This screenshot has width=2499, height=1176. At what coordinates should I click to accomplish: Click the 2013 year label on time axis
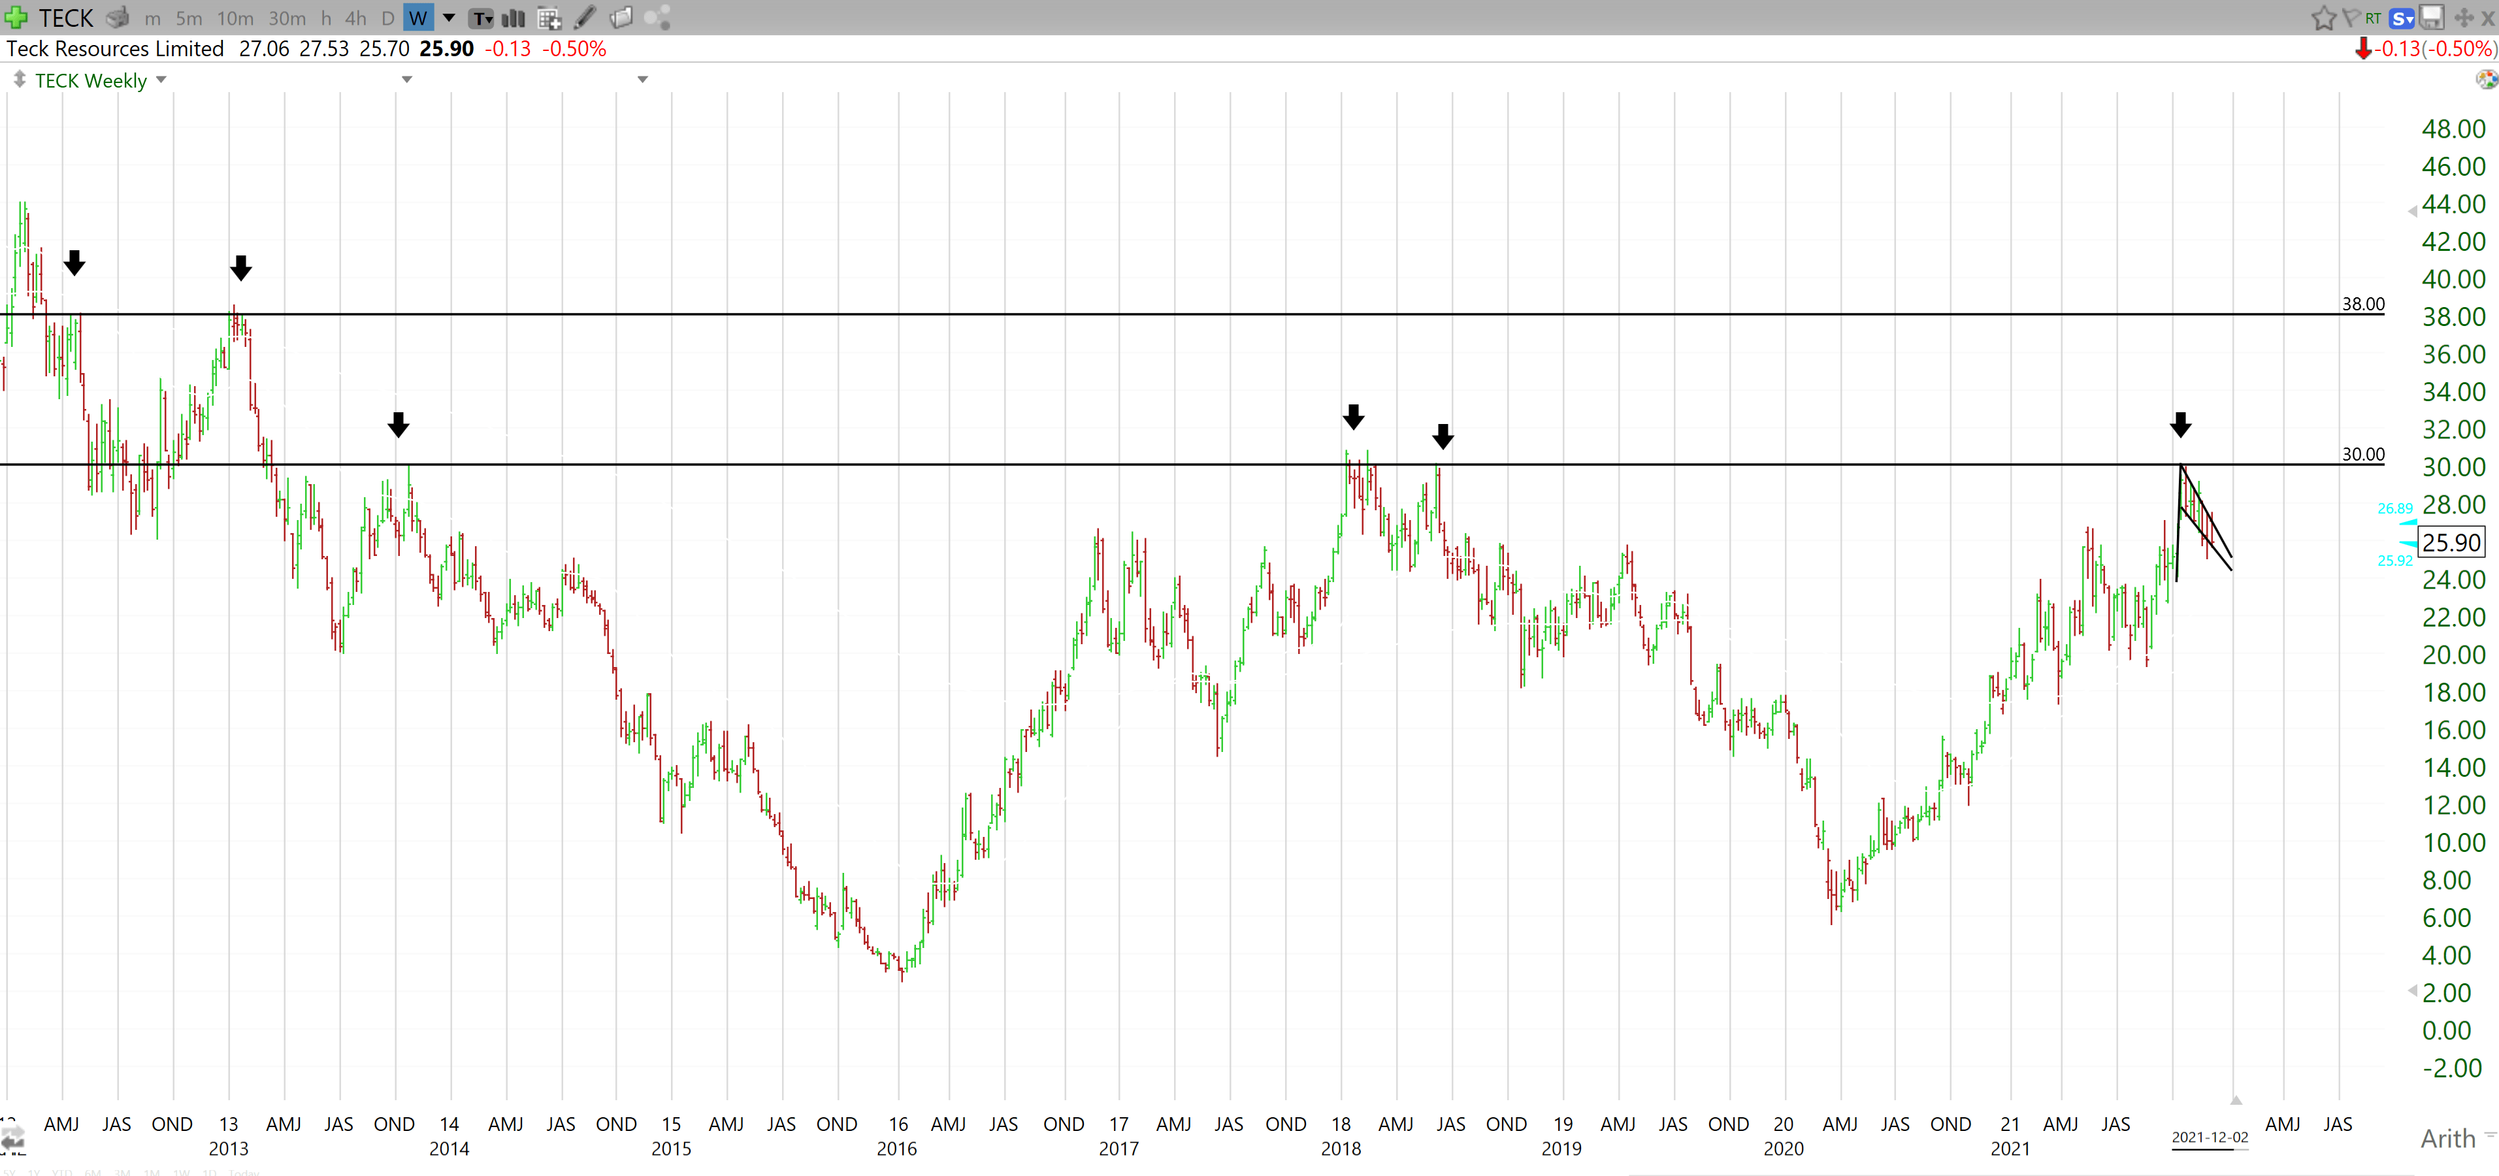228,1149
